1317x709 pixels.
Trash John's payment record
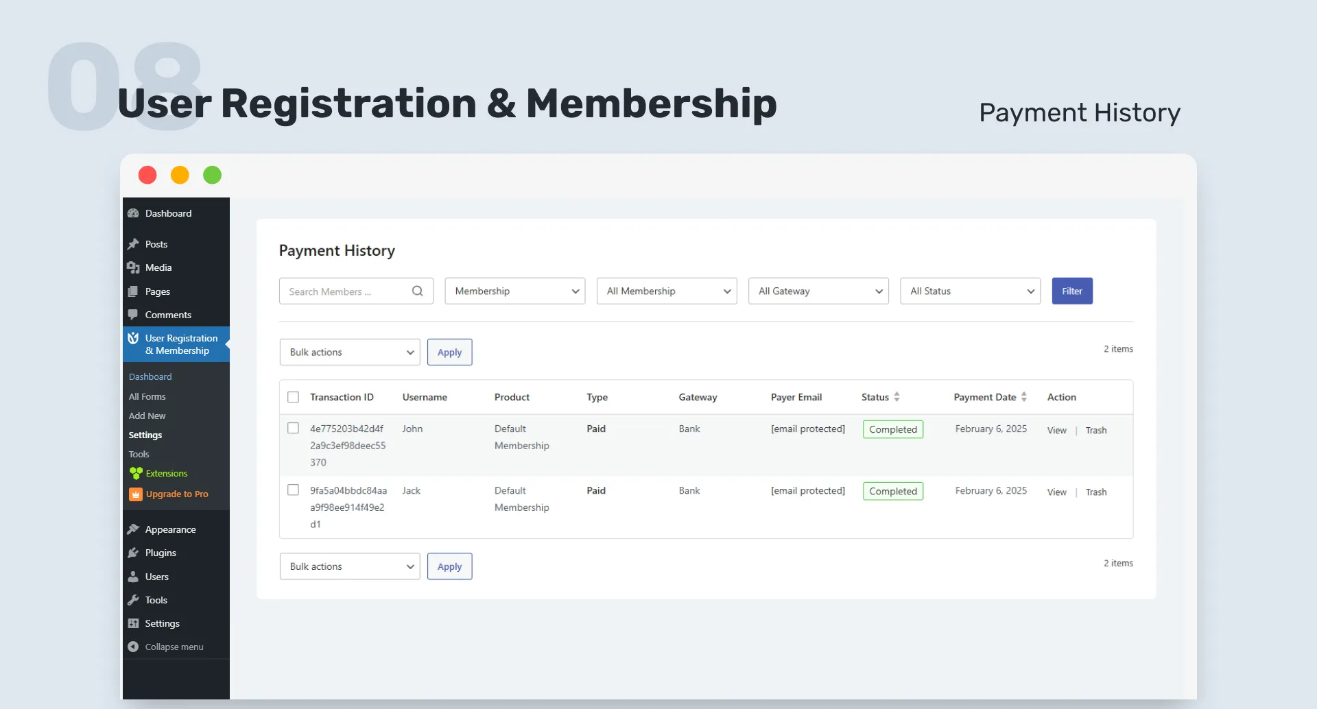click(1096, 431)
